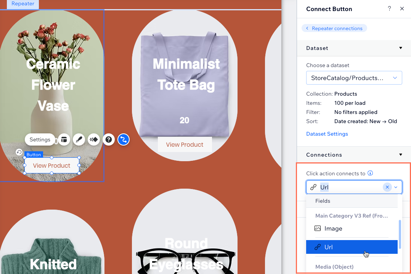Open help for Connect Button panel

click(x=389, y=9)
